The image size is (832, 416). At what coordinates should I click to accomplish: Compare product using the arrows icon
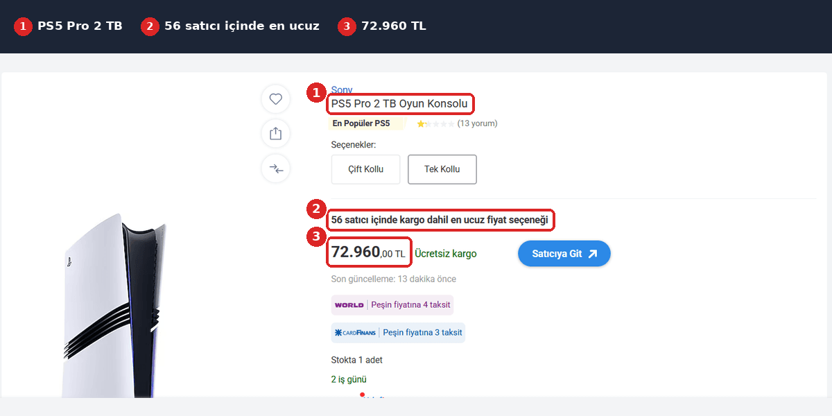click(275, 168)
